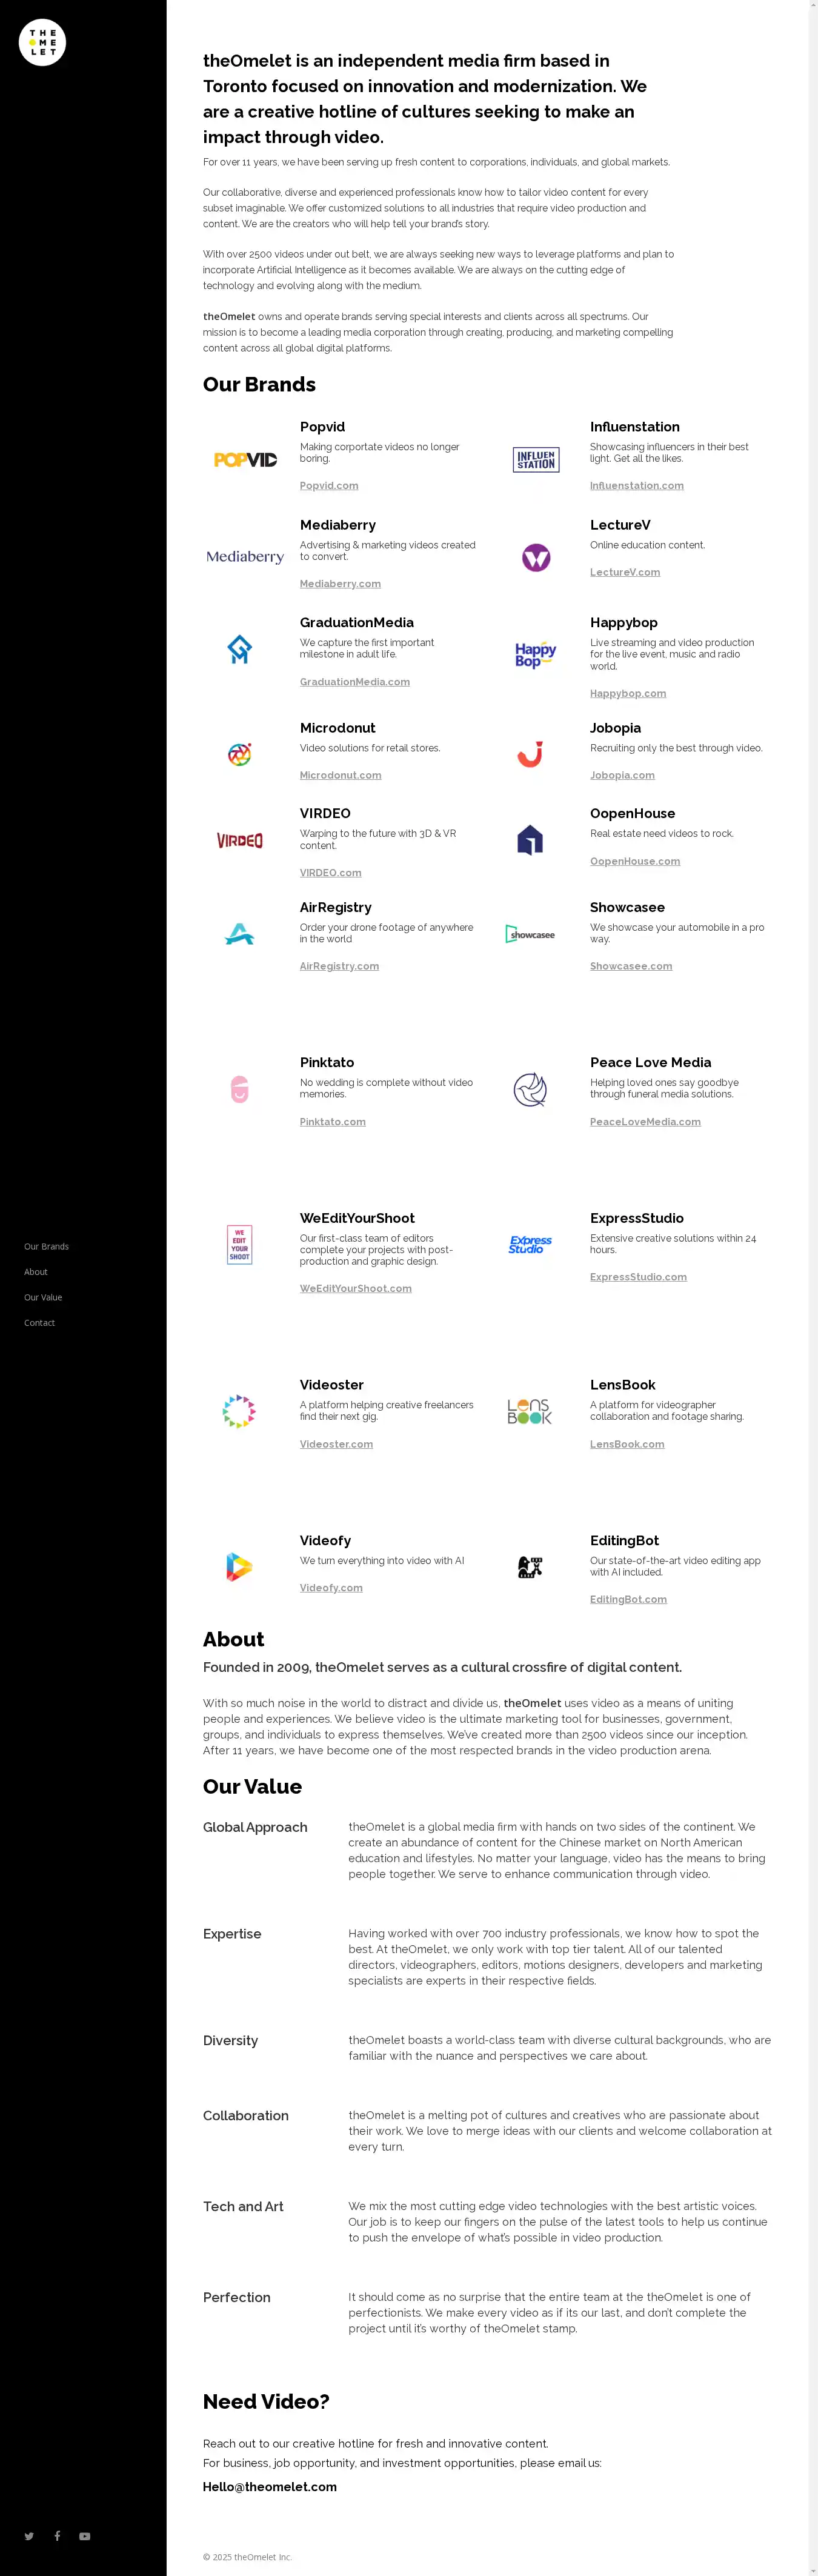This screenshot has height=2576, width=818.
Task: Follow the GraduationMedia.com link
Action: (x=355, y=682)
